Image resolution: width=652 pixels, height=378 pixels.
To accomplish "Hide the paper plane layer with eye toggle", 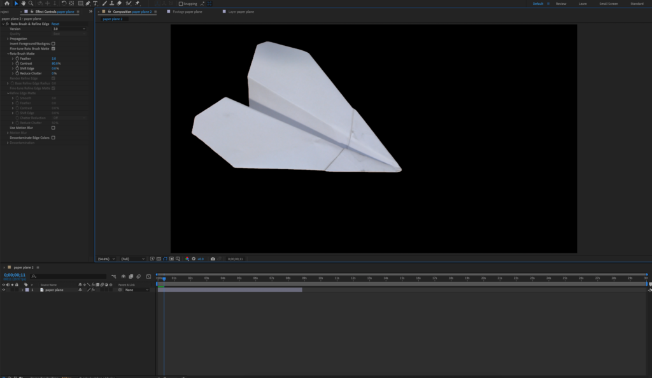I will tap(4, 290).
